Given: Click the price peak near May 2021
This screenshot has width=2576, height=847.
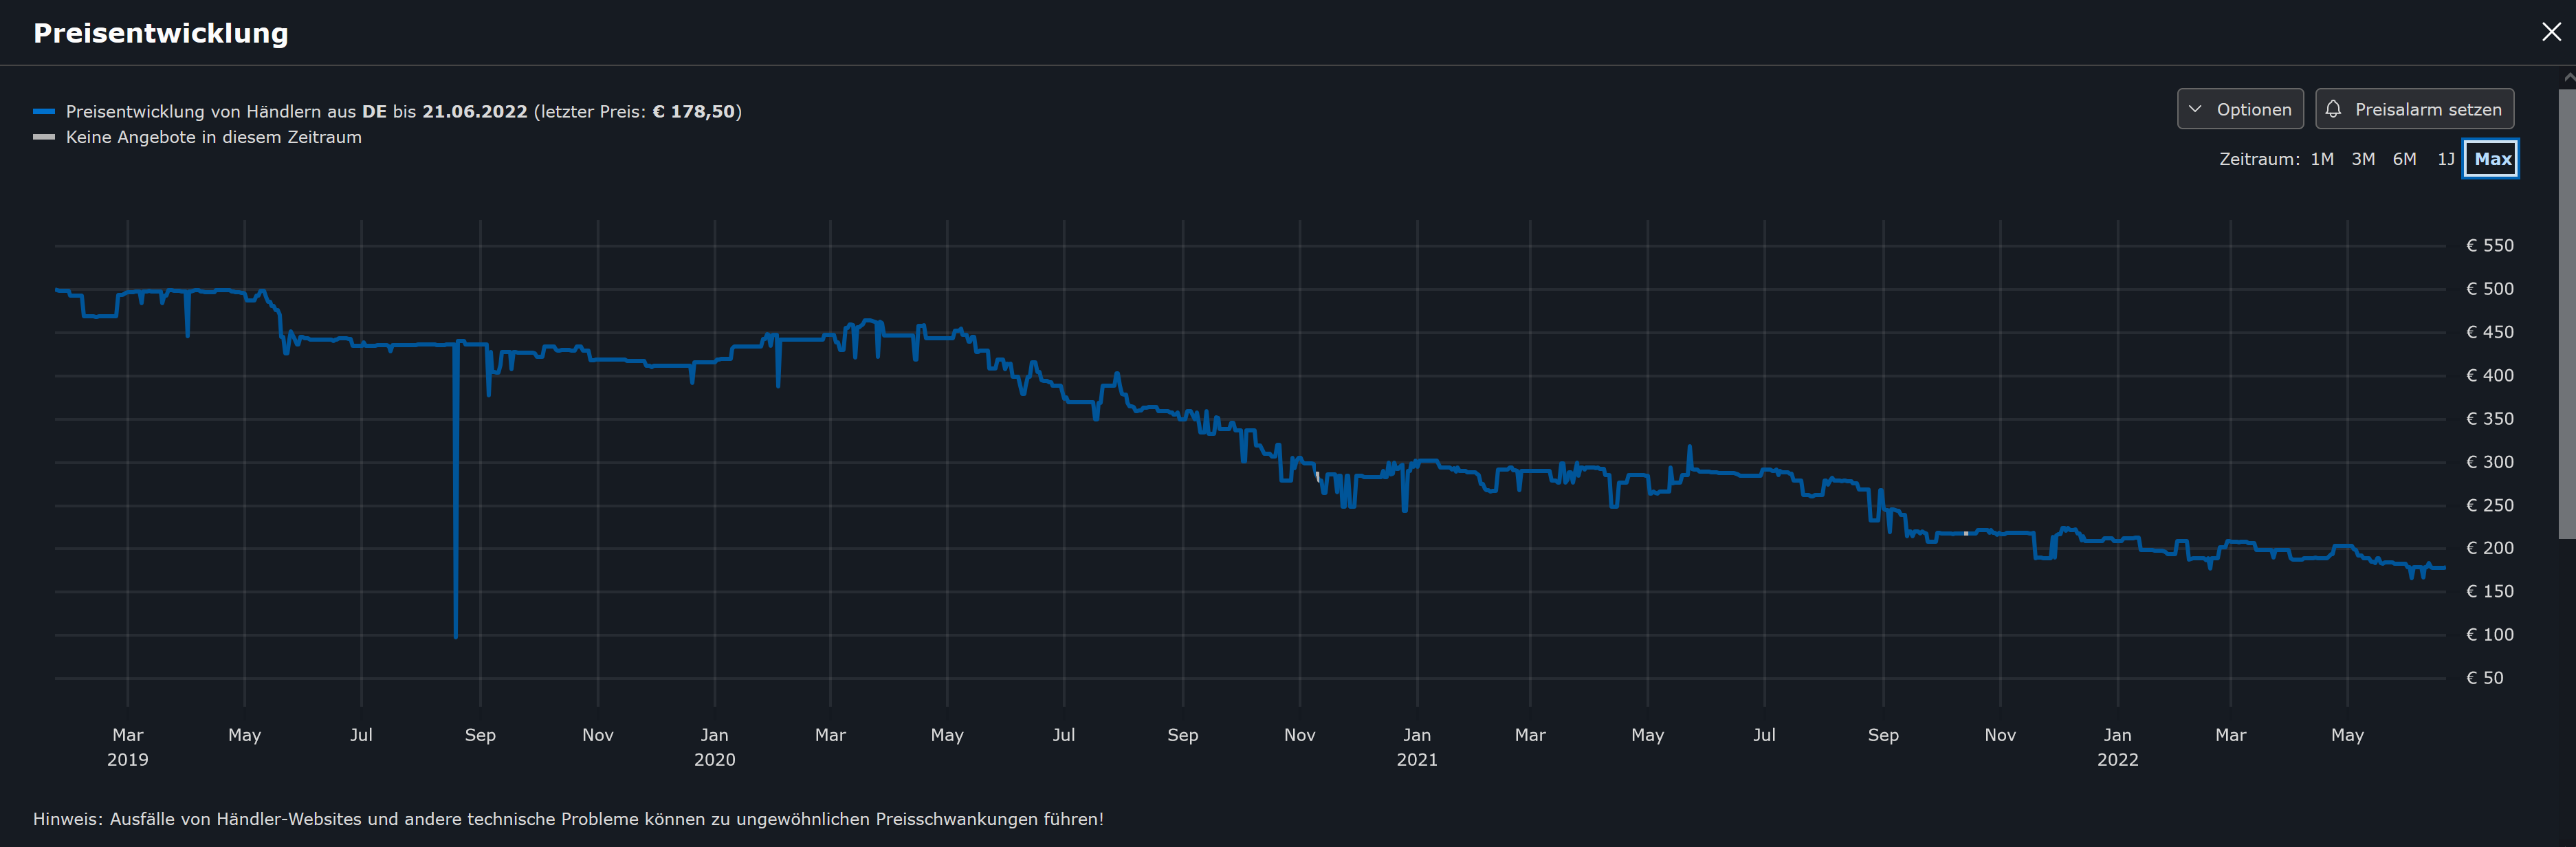Looking at the screenshot, I should tap(1690, 447).
